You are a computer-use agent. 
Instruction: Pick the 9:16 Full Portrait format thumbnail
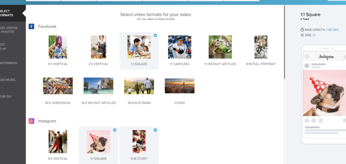pos(261,47)
